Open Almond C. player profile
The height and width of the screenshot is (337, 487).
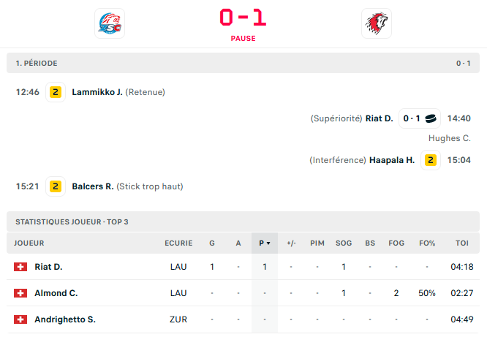coord(56,293)
